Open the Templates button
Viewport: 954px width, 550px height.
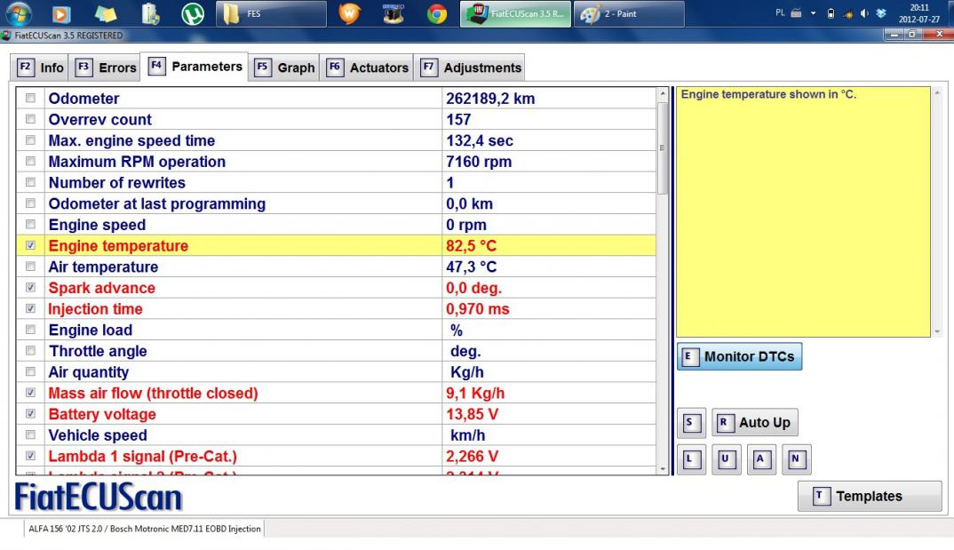tap(869, 496)
